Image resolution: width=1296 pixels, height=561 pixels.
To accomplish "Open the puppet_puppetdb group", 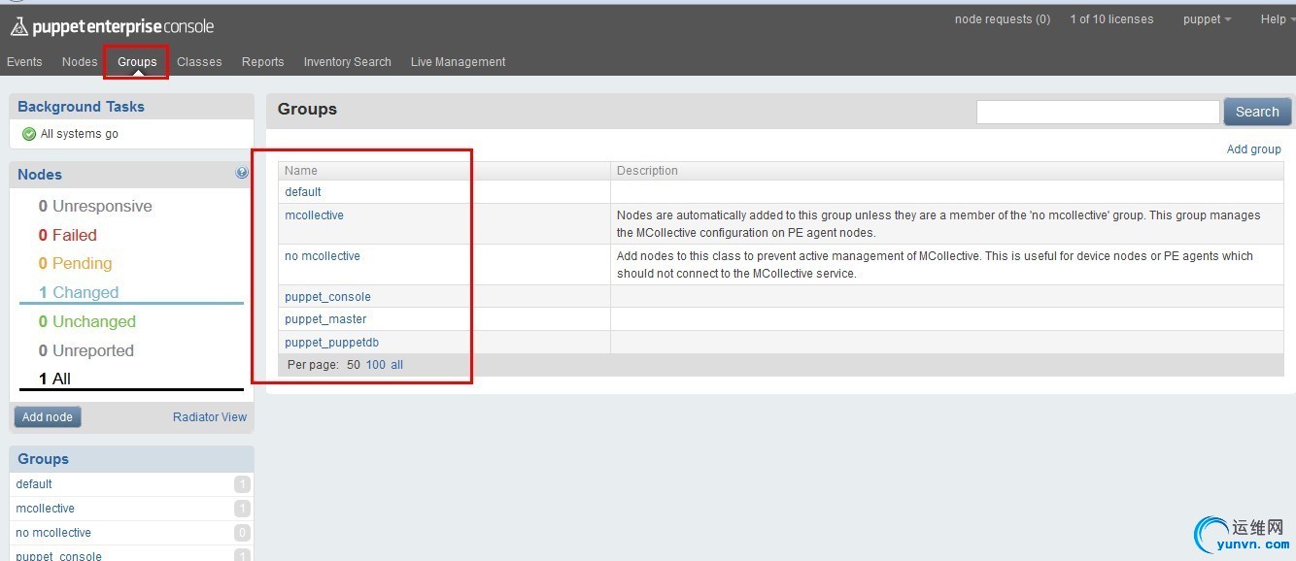I will pyautogui.click(x=332, y=343).
